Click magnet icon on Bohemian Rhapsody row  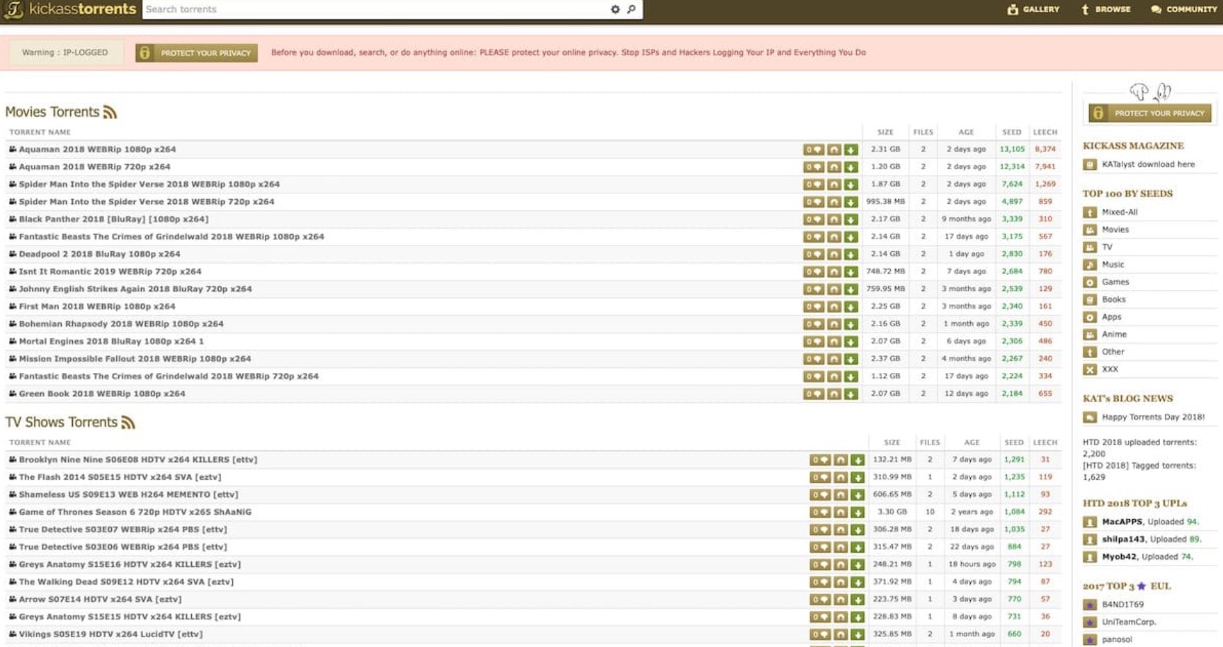pos(834,324)
